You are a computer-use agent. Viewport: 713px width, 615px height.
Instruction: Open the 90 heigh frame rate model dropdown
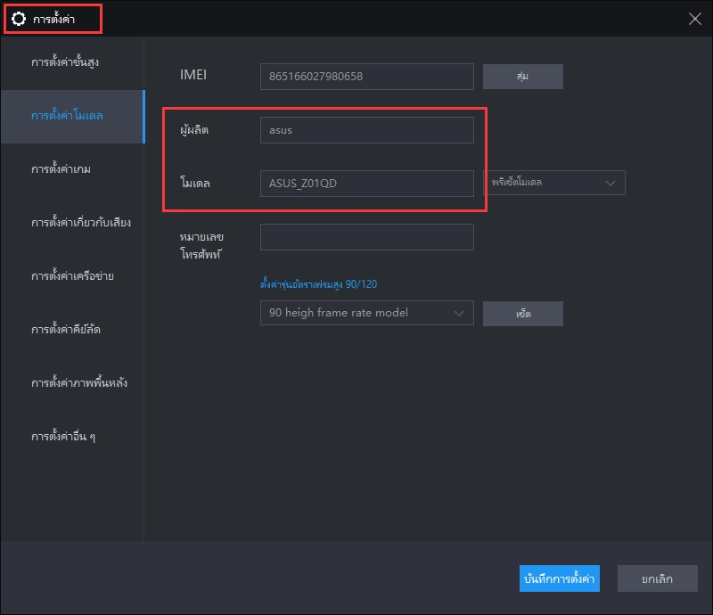(367, 313)
